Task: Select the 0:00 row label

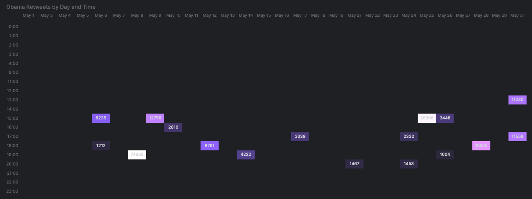Action: pyautogui.click(x=13, y=26)
